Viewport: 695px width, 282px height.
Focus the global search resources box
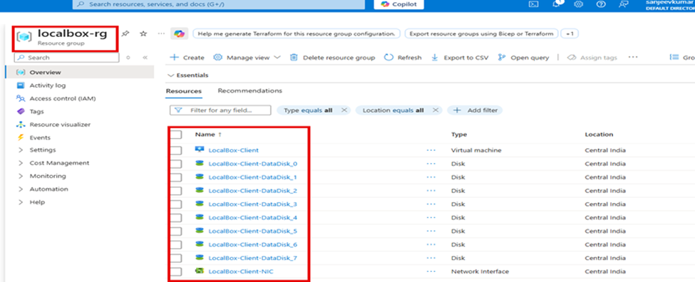pos(219,4)
